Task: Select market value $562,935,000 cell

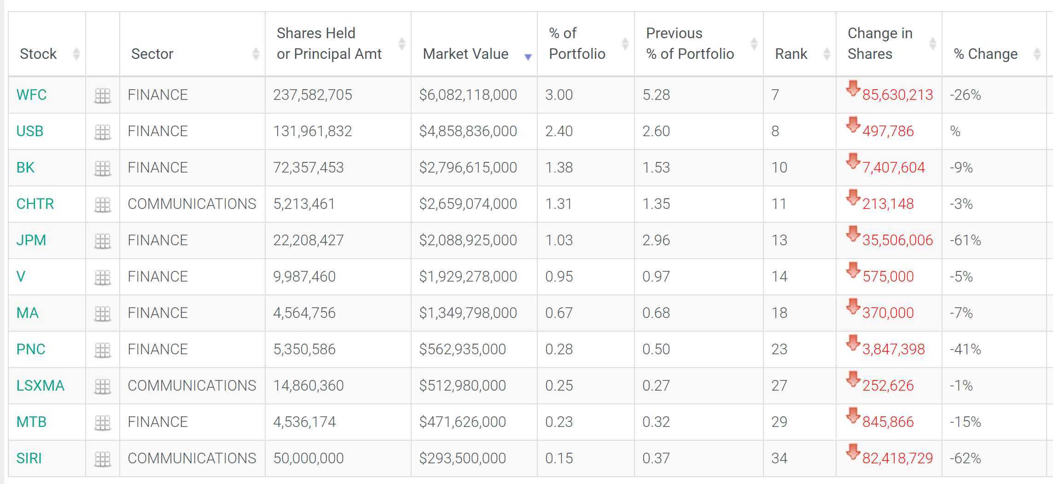Action: [x=474, y=350]
